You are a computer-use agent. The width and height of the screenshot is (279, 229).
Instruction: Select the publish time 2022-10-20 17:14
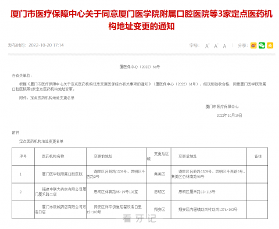tap(46, 45)
